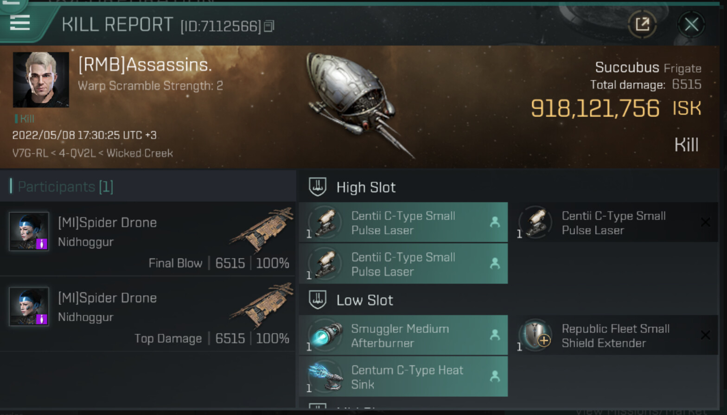727x415 pixels.
Task: Click the V7G-RL system location link
Action: [30, 153]
